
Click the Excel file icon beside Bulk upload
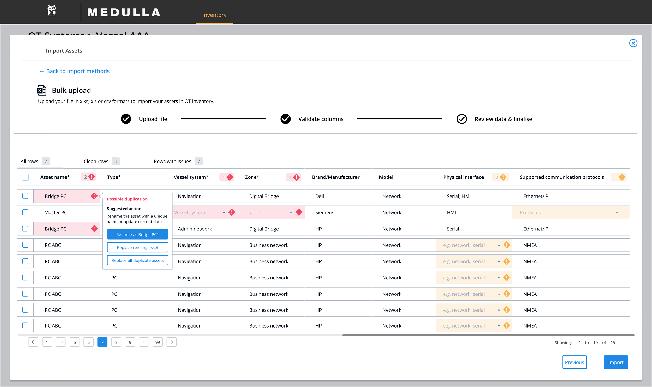tap(42, 90)
